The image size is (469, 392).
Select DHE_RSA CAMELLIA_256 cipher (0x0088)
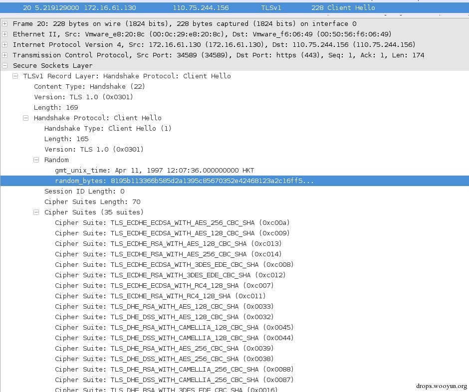click(175, 369)
